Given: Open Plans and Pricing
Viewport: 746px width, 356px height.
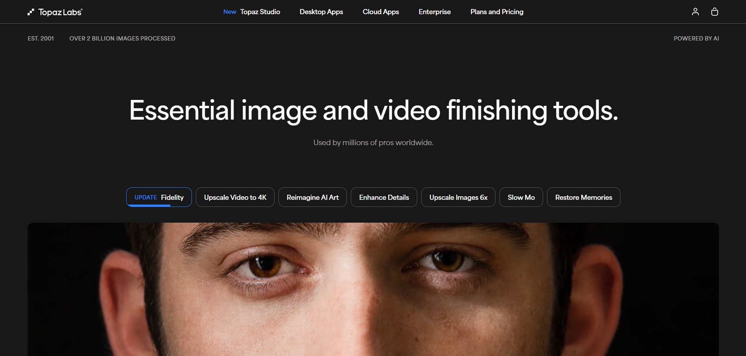Looking at the screenshot, I should point(497,12).
